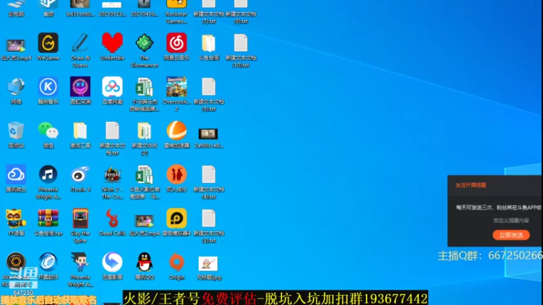This screenshot has width=543, height=305.
Task: Open Phoenix Wright pixel character icon
Action: tap(80, 262)
